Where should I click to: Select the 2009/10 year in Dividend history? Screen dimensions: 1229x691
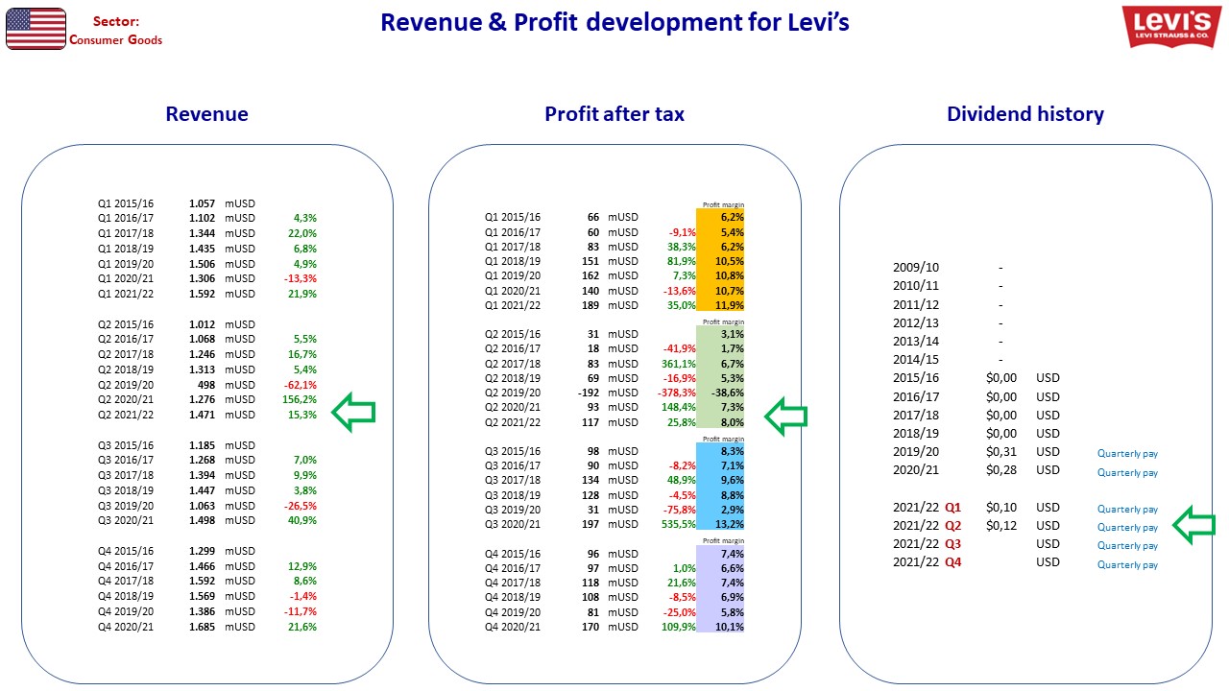pos(916,268)
